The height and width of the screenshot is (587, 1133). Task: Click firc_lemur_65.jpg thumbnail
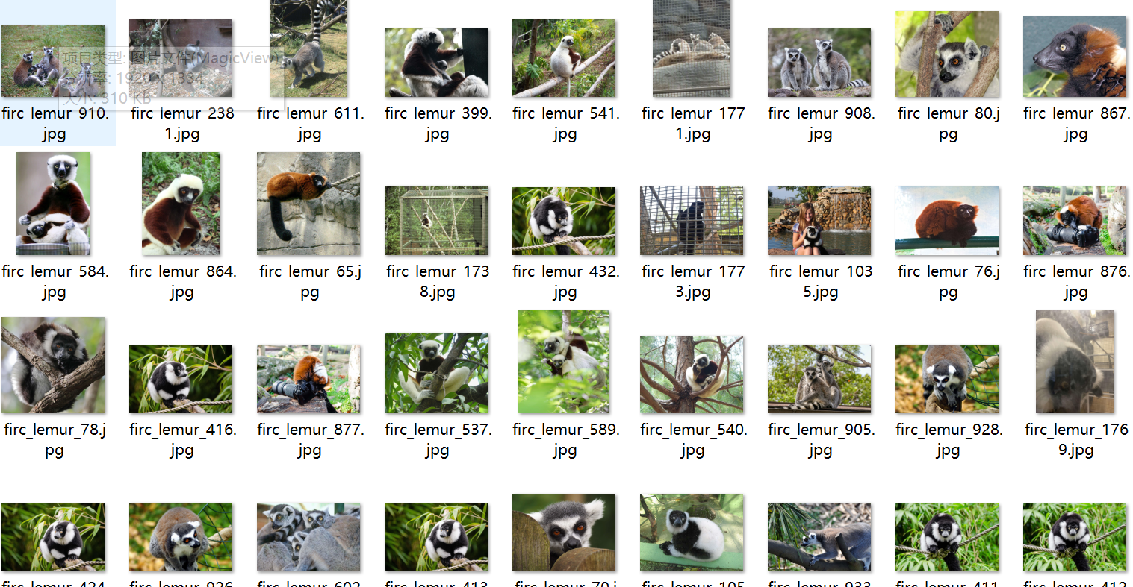click(x=308, y=204)
